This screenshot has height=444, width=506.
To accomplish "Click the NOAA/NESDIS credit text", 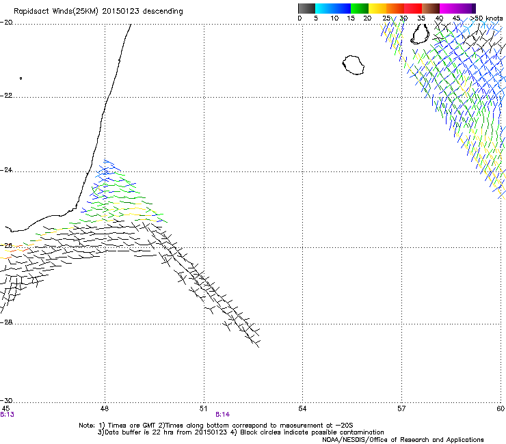I will pos(403,439).
